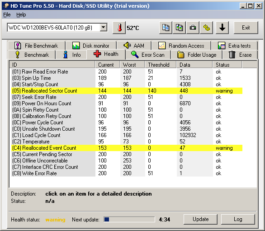Click the camera save screenshot icon
This screenshot has height=231, width=265.
pyautogui.click(x=193, y=28)
